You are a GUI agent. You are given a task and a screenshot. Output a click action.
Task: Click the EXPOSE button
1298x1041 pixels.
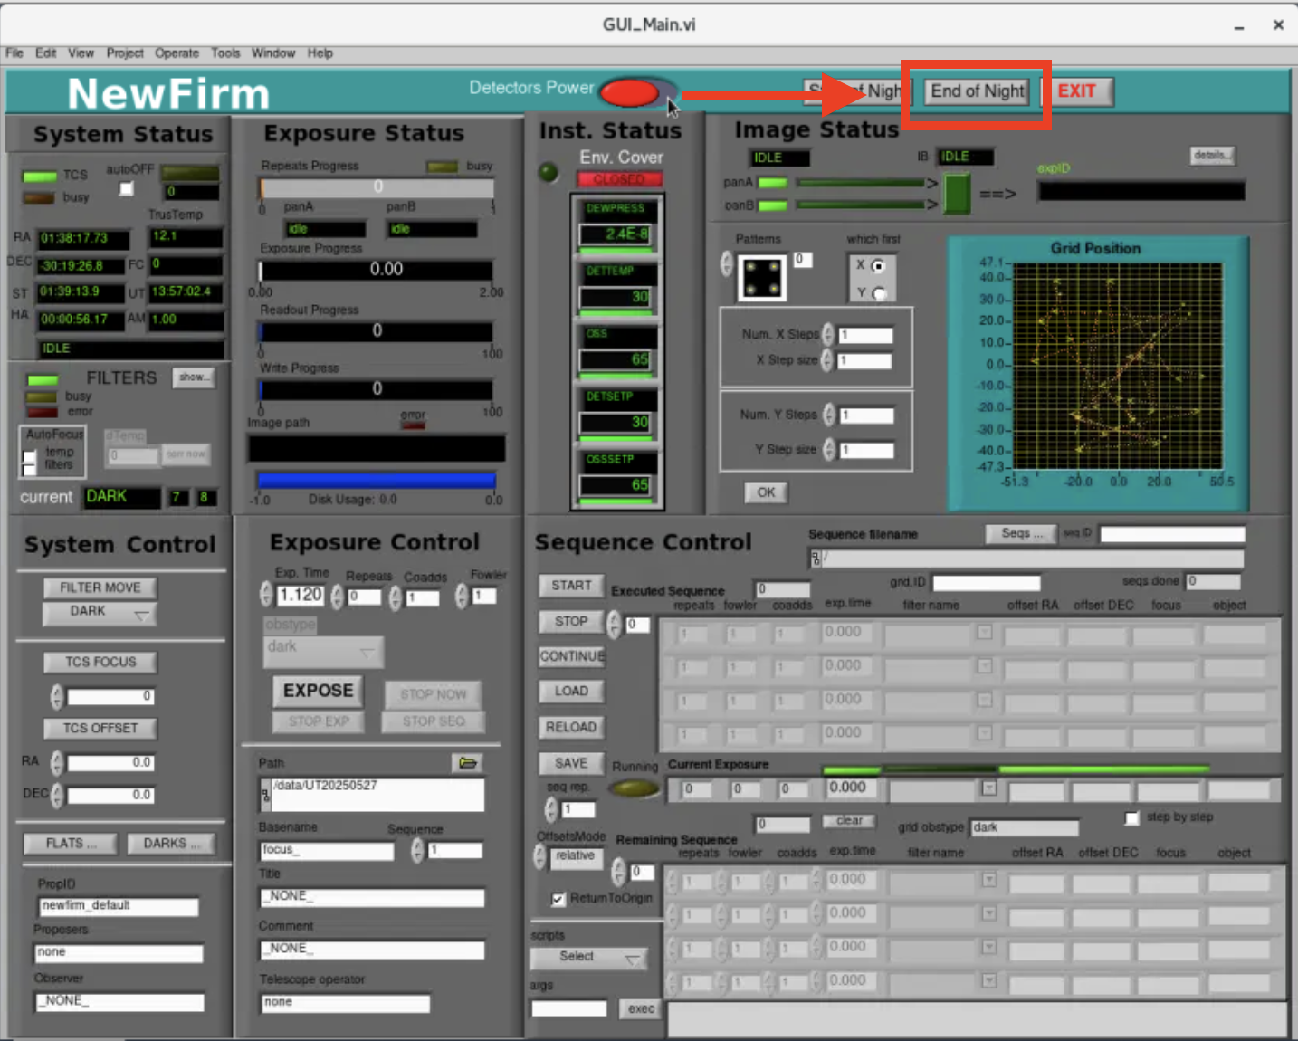318,691
